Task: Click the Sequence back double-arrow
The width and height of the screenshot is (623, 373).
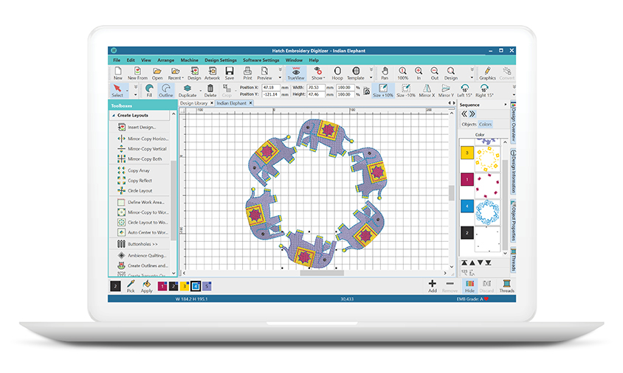Action: [464, 114]
